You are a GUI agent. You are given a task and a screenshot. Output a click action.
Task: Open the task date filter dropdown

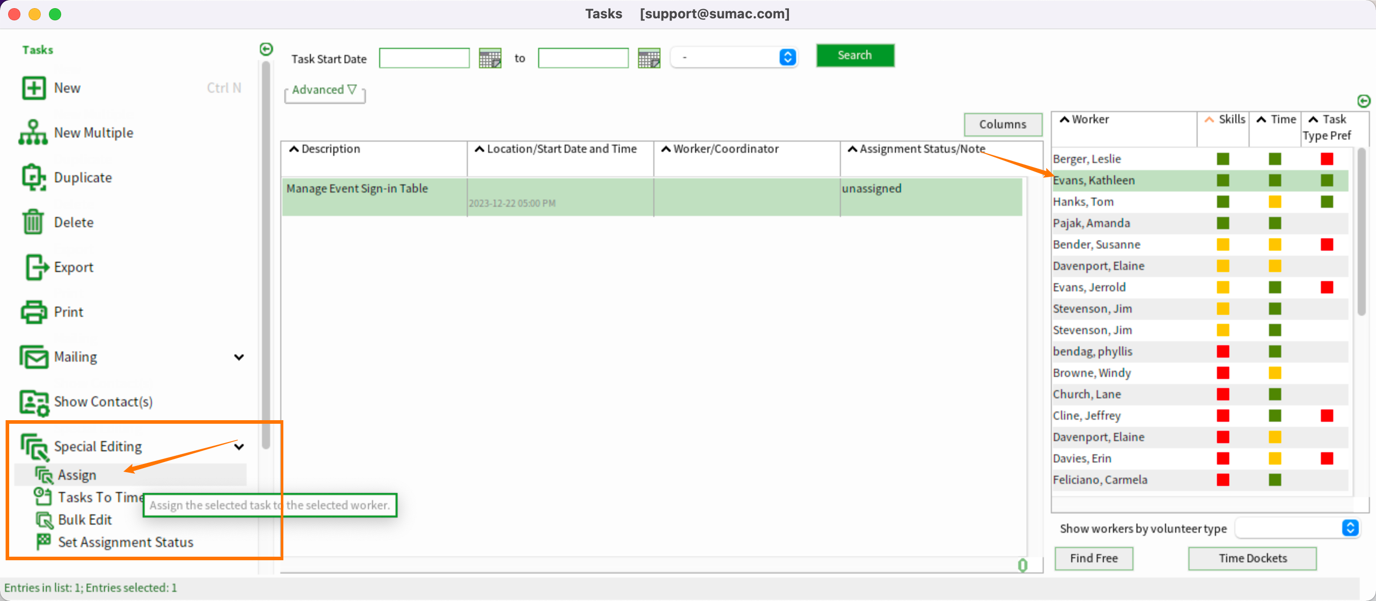click(734, 57)
